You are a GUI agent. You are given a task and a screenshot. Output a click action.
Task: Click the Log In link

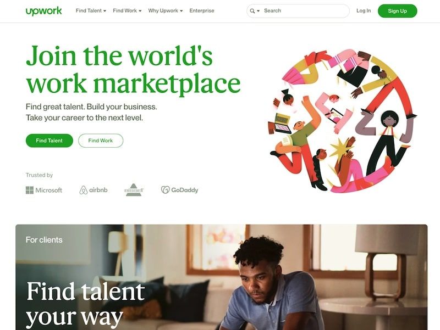pyautogui.click(x=364, y=10)
